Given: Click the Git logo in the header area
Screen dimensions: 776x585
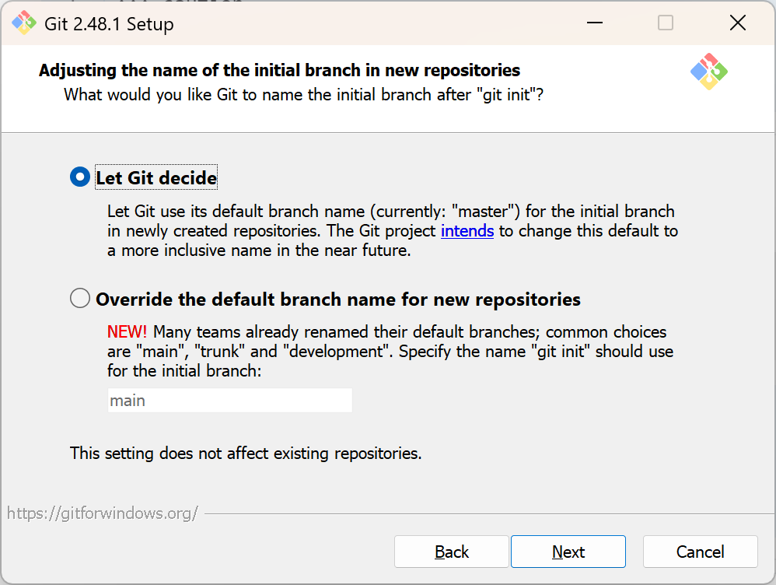Looking at the screenshot, I should [x=708, y=72].
